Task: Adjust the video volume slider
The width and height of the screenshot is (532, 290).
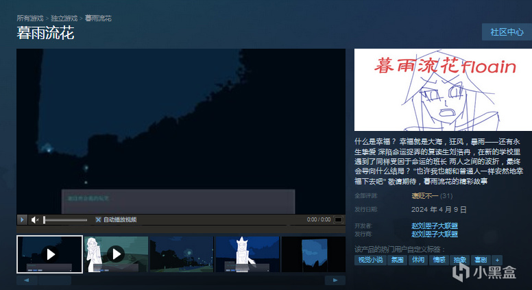Action: (65, 220)
